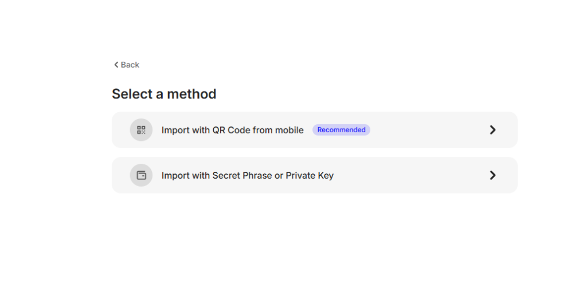Go back using the Back link
This screenshot has height=288, width=587.
coord(130,65)
